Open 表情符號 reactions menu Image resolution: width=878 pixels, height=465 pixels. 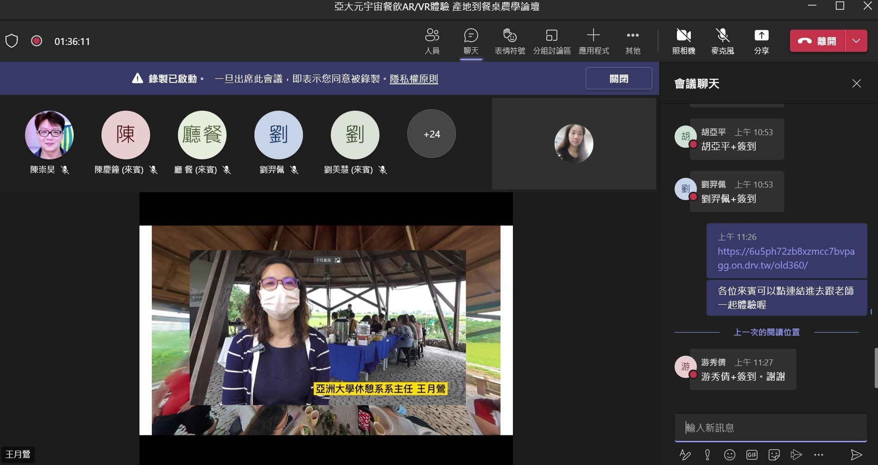point(510,41)
